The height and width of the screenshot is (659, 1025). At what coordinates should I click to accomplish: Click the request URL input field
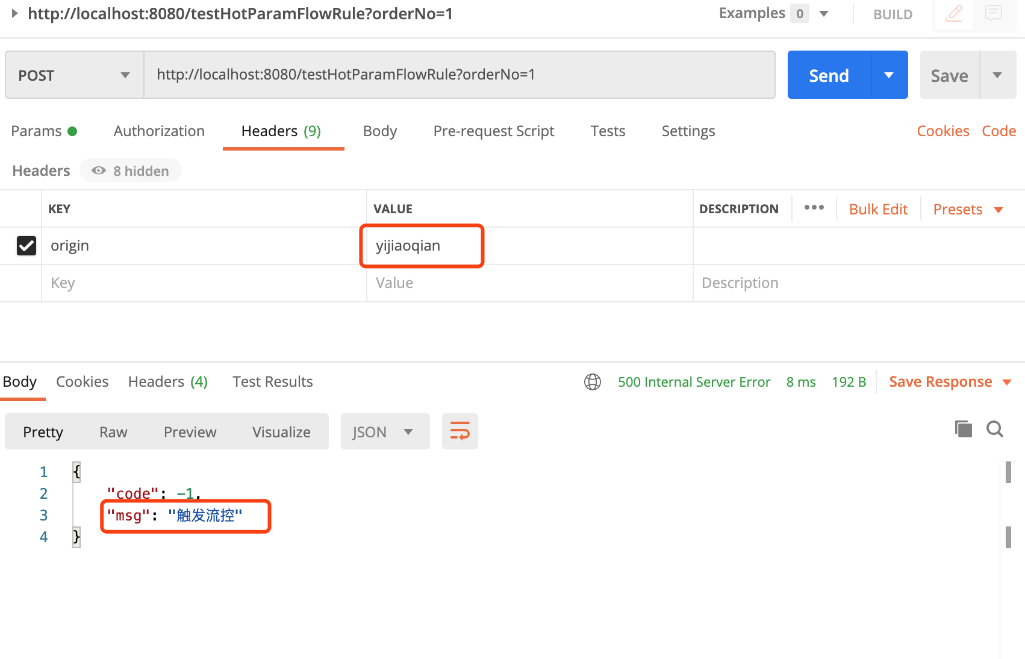coord(459,75)
